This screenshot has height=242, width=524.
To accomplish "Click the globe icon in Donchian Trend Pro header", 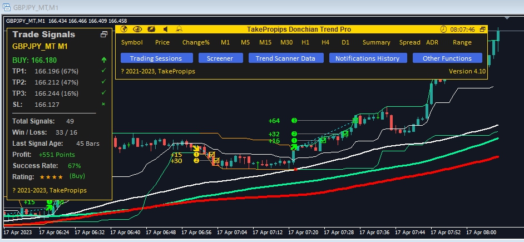I will pos(124,29).
